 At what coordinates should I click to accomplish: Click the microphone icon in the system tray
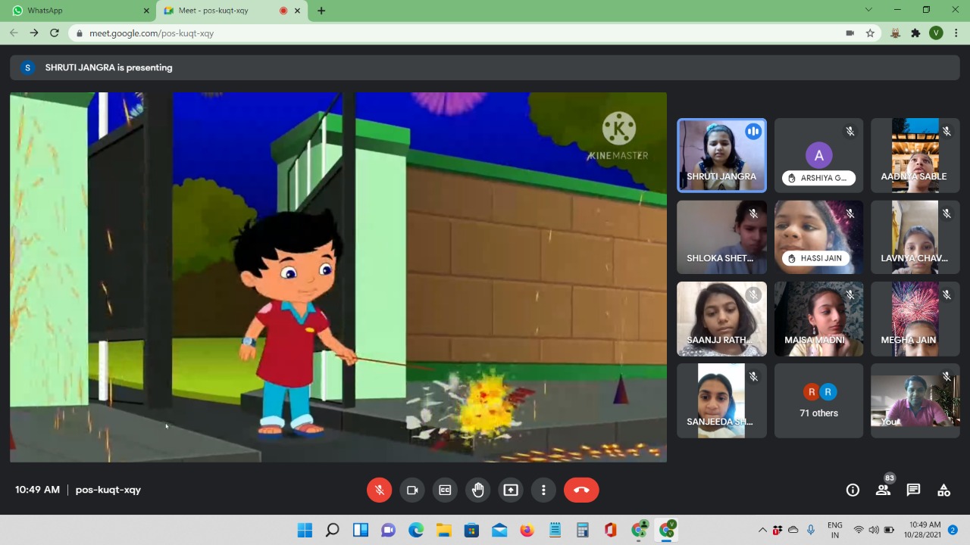click(811, 530)
